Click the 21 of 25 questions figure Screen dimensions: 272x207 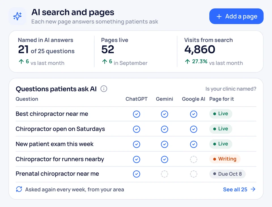46,50
